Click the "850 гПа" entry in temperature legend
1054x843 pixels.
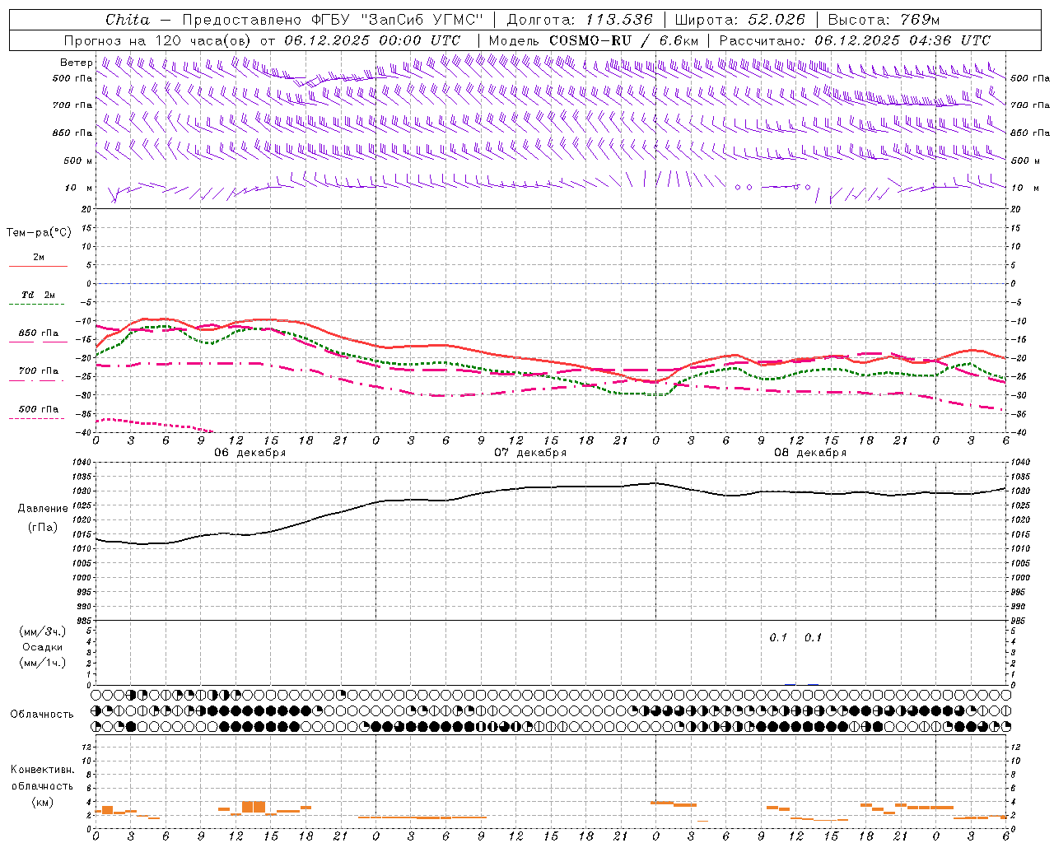pyautogui.click(x=38, y=333)
